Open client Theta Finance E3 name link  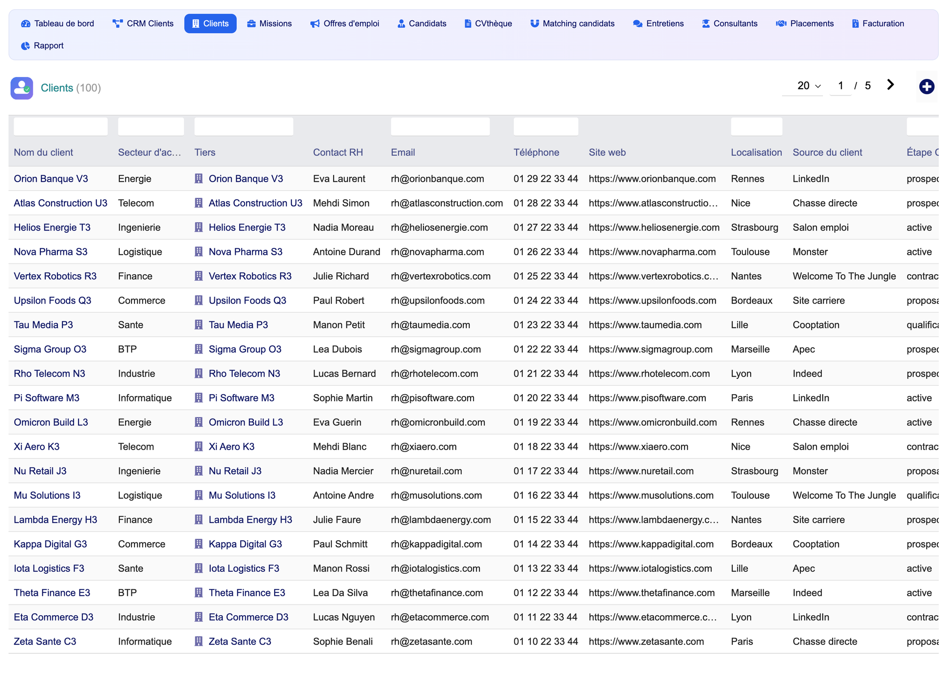(52, 593)
